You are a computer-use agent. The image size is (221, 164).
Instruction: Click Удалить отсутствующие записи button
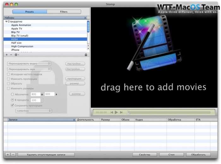coord(46,155)
